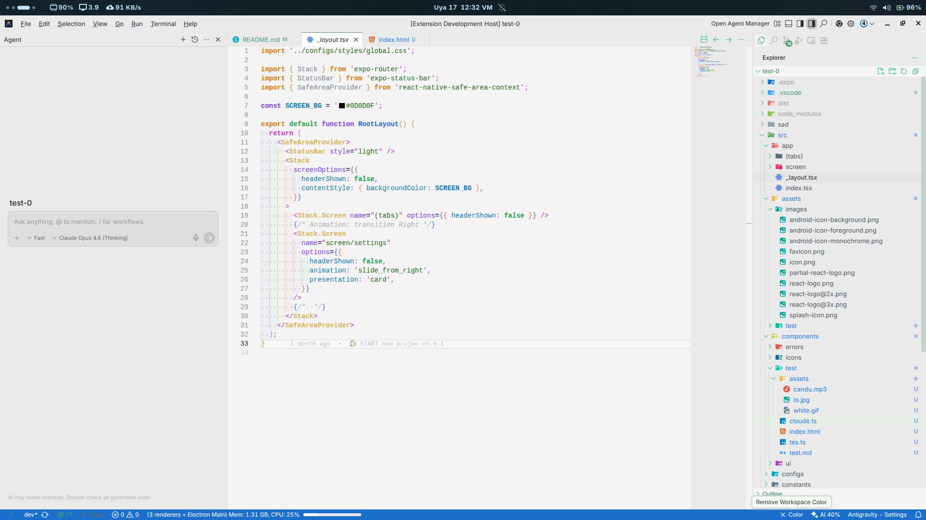926x520 pixels.
Task: Click microphone icon in agent input
Action: (196, 238)
